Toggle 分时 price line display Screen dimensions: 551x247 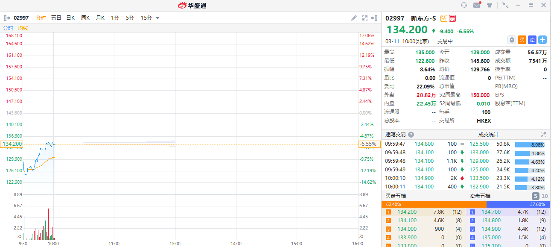click(x=9, y=28)
